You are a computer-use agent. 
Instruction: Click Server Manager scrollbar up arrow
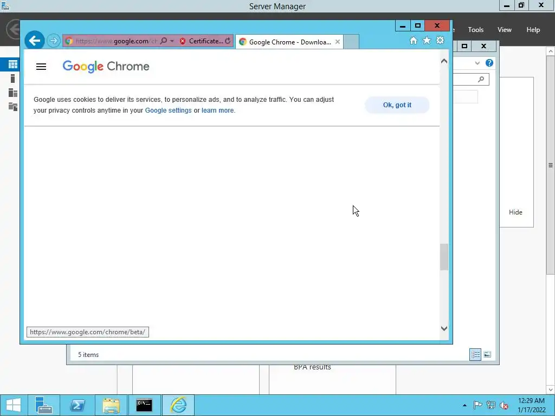click(x=551, y=51)
